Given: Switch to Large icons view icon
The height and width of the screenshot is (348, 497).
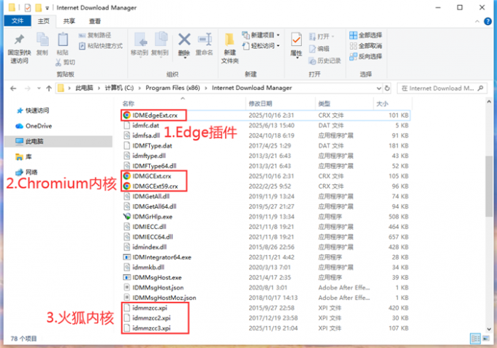Looking at the screenshot, I should (x=486, y=338).
